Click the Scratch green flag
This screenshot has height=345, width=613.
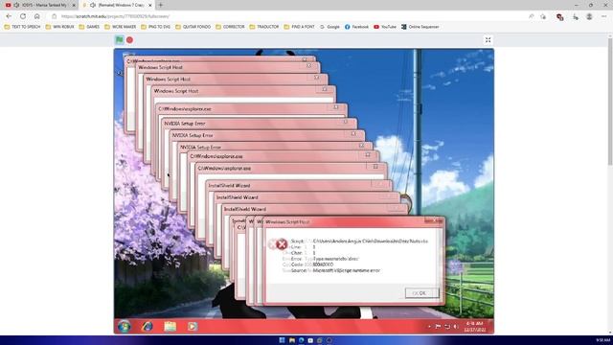coord(119,39)
